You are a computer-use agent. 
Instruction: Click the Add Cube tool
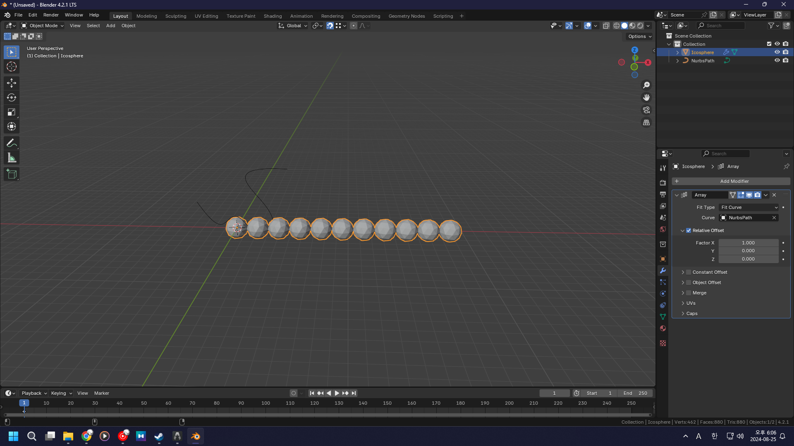click(12, 174)
